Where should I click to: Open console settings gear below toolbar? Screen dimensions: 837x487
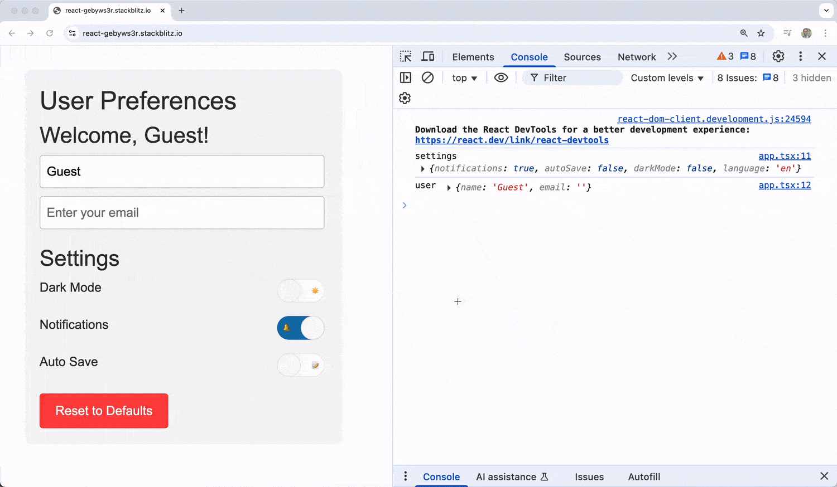405,99
